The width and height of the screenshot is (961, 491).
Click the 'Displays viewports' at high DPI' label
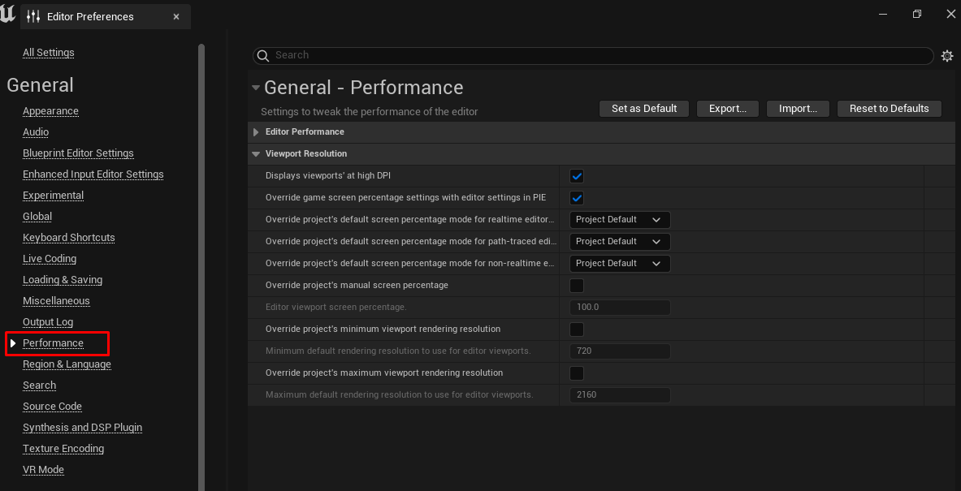[328, 176]
